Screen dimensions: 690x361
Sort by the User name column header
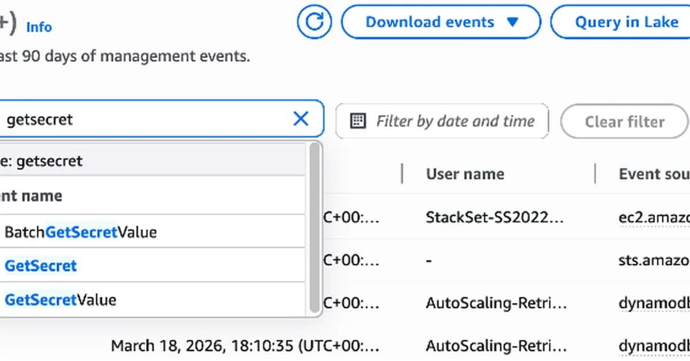click(465, 174)
